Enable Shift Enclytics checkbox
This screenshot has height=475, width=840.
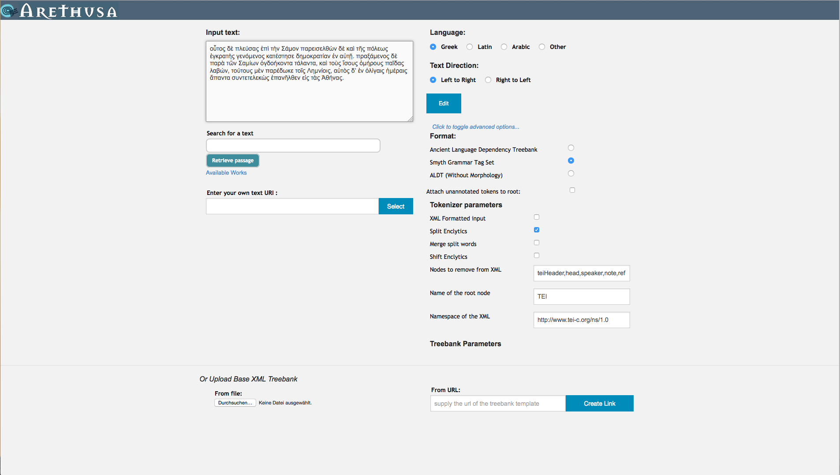coord(537,255)
